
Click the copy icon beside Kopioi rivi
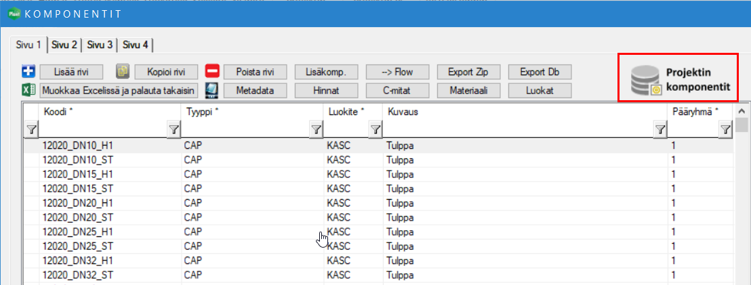pos(123,72)
